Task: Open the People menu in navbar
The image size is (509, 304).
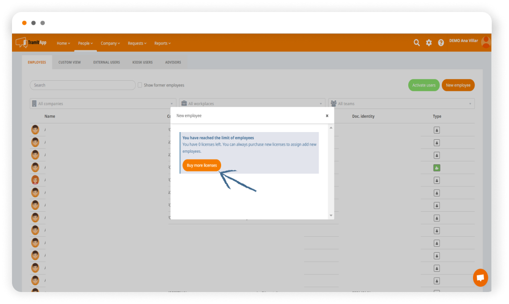Action: tap(85, 43)
